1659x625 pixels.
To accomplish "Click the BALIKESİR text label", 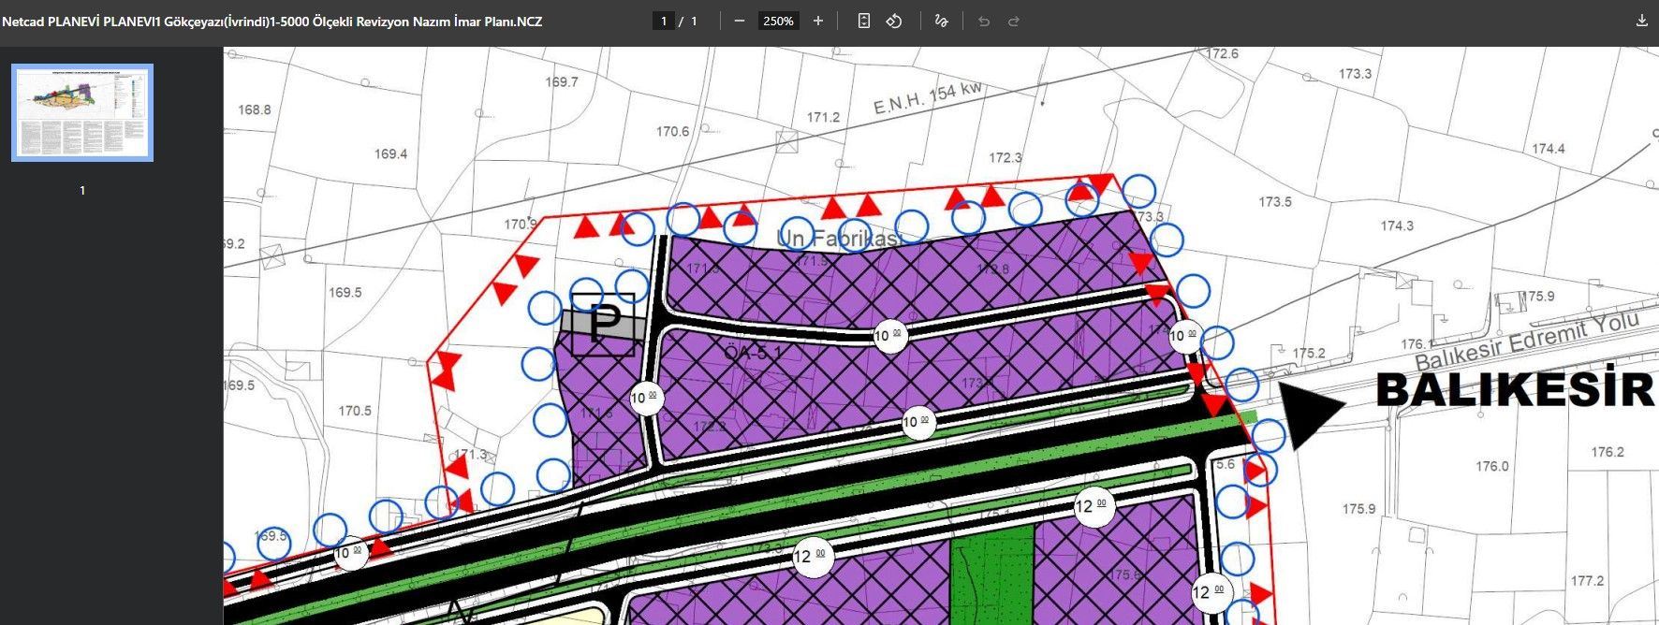I will pyautogui.click(x=1514, y=389).
